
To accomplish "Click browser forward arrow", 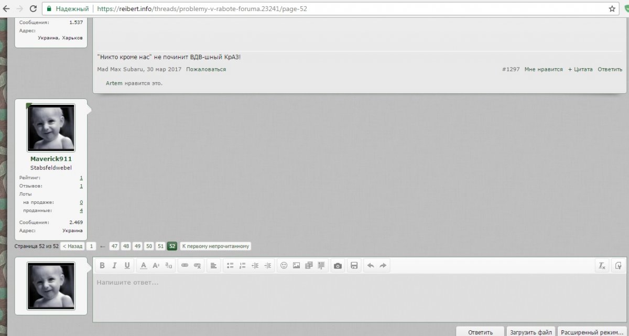I will point(20,9).
